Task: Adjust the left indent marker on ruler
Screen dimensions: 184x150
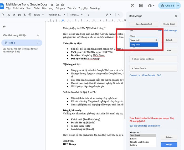Action: [x=63, y=21]
